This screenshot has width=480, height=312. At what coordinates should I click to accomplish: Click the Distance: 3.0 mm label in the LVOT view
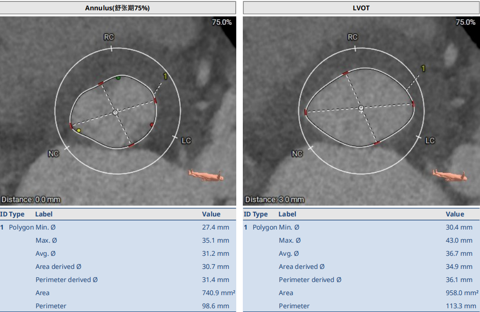pos(275,200)
